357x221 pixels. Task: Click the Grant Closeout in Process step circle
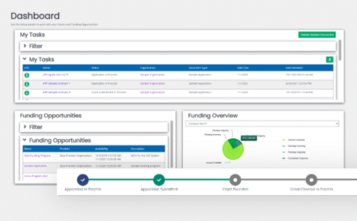click(311, 179)
